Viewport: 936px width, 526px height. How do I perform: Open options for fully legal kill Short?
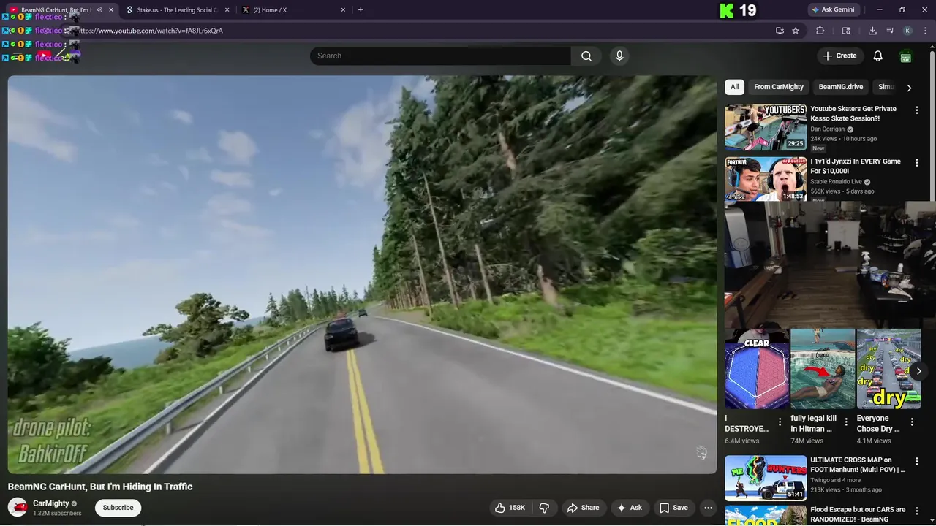point(845,422)
